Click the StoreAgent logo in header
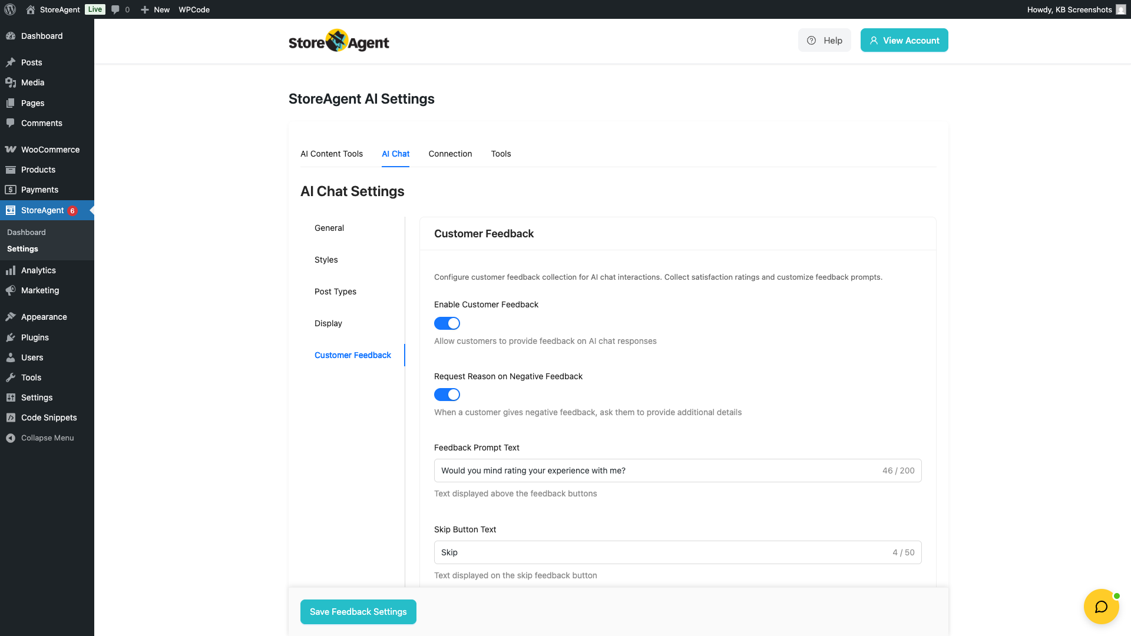 (x=339, y=41)
